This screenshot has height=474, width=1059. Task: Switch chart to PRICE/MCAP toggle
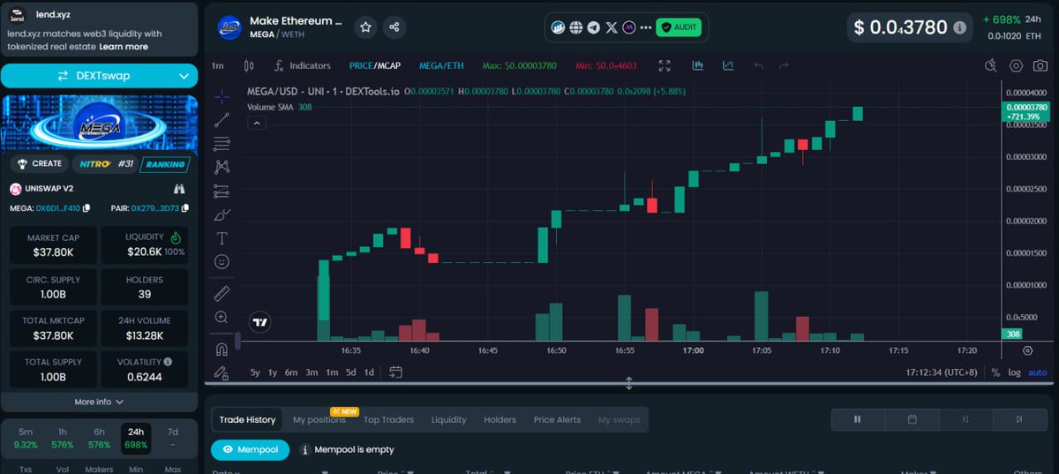point(374,65)
